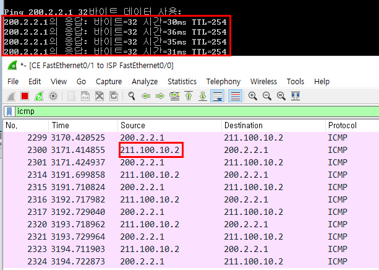
Task: Select packet number 2317
Action: click(x=191, y=212)
